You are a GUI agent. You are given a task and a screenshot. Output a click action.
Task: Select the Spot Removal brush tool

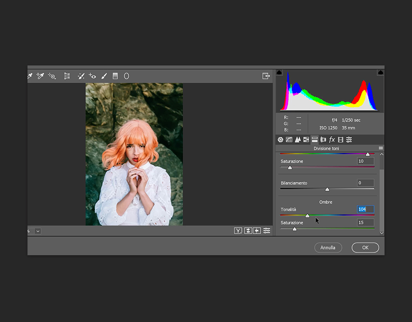[81, 76]
